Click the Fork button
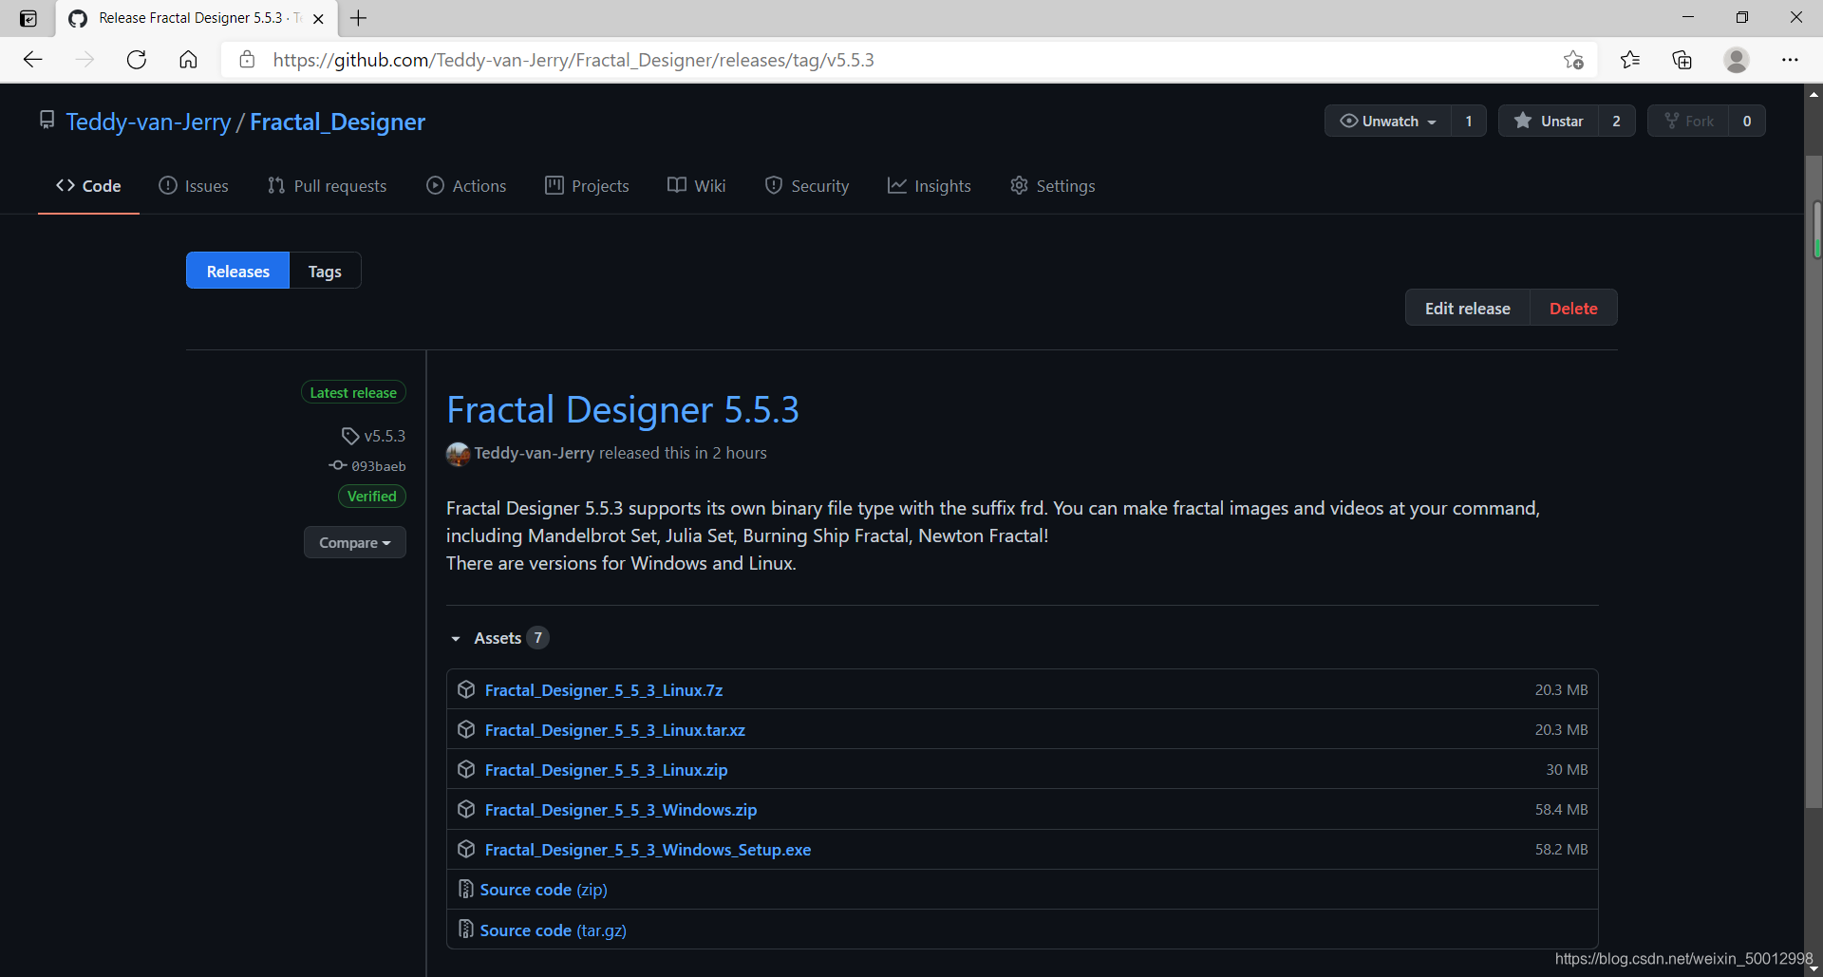 point(1688,121)
